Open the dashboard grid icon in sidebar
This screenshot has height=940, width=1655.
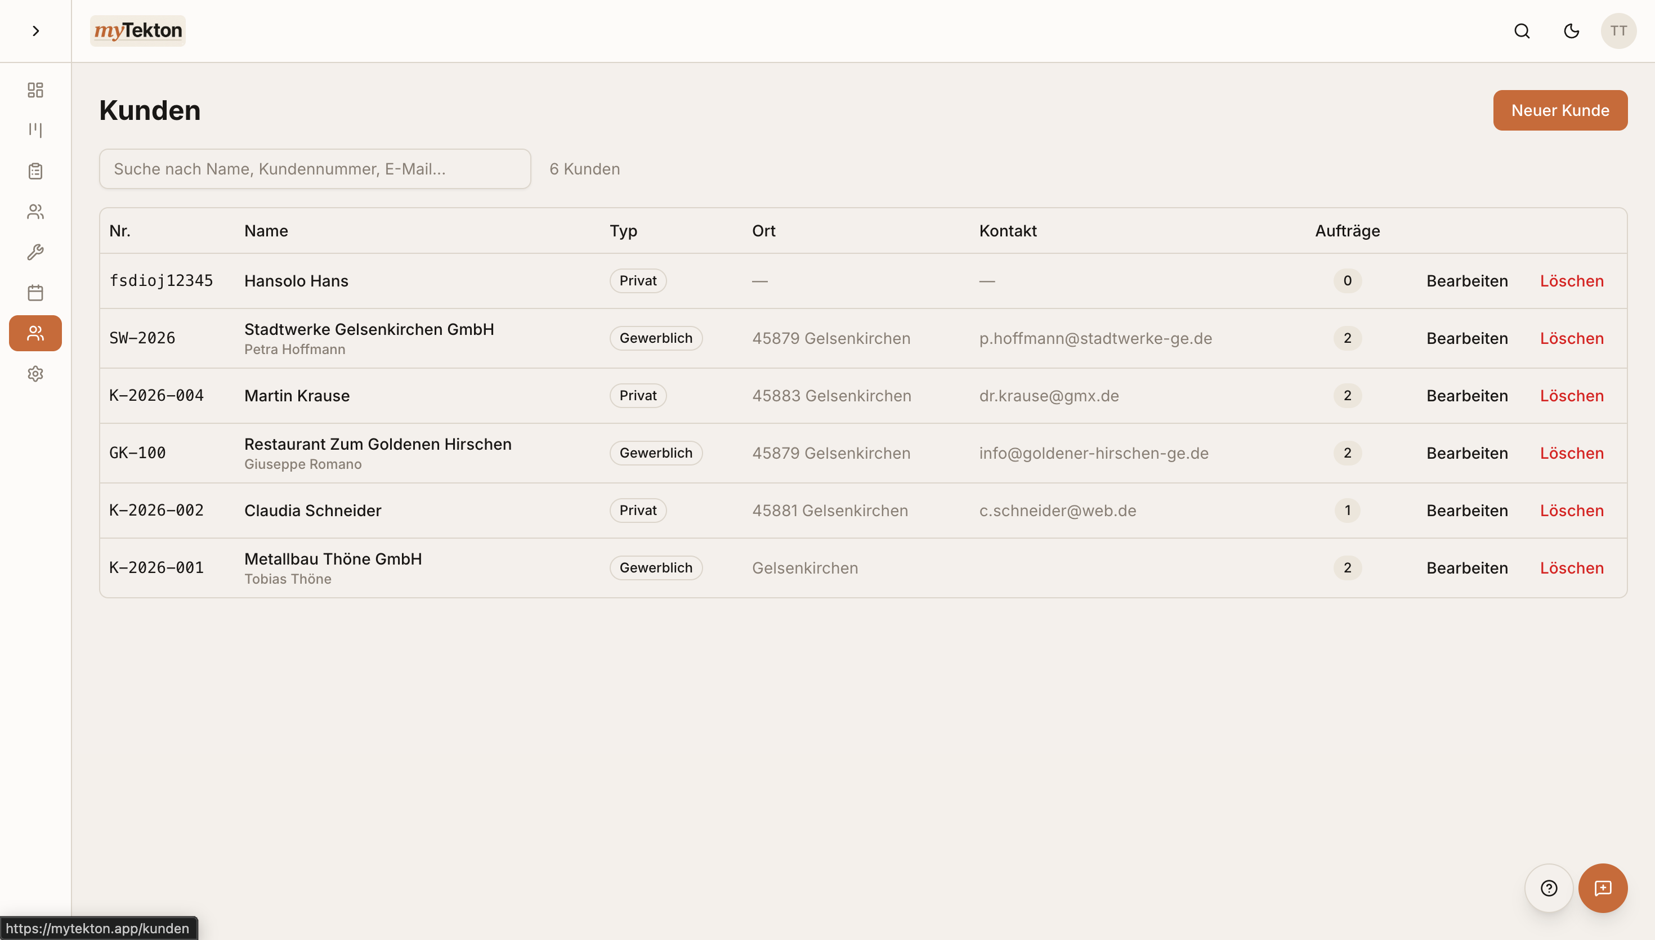[x=35, y=89]
